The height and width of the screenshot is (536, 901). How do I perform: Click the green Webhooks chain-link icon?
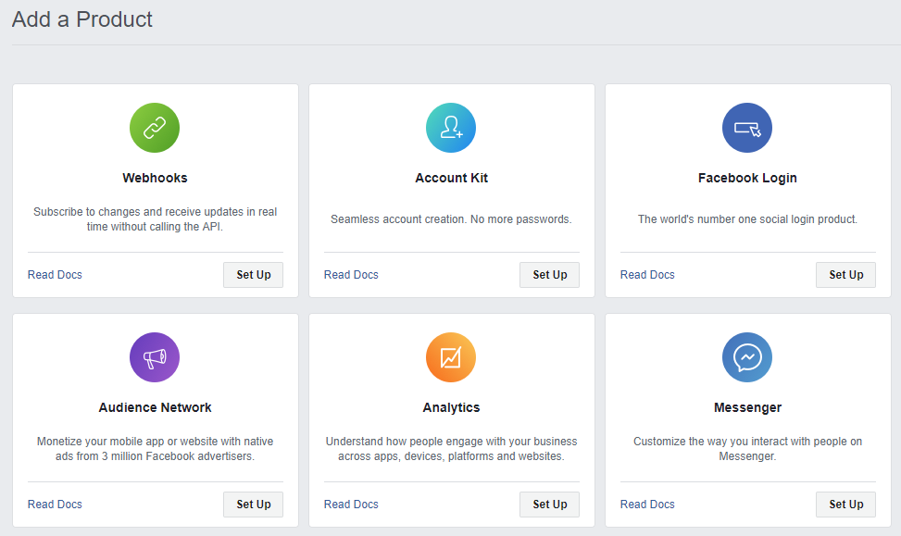coord(155,128)
